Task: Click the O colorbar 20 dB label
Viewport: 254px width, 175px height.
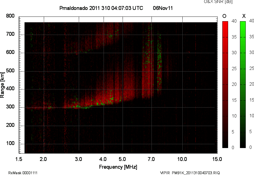Action: coord(234,84)
